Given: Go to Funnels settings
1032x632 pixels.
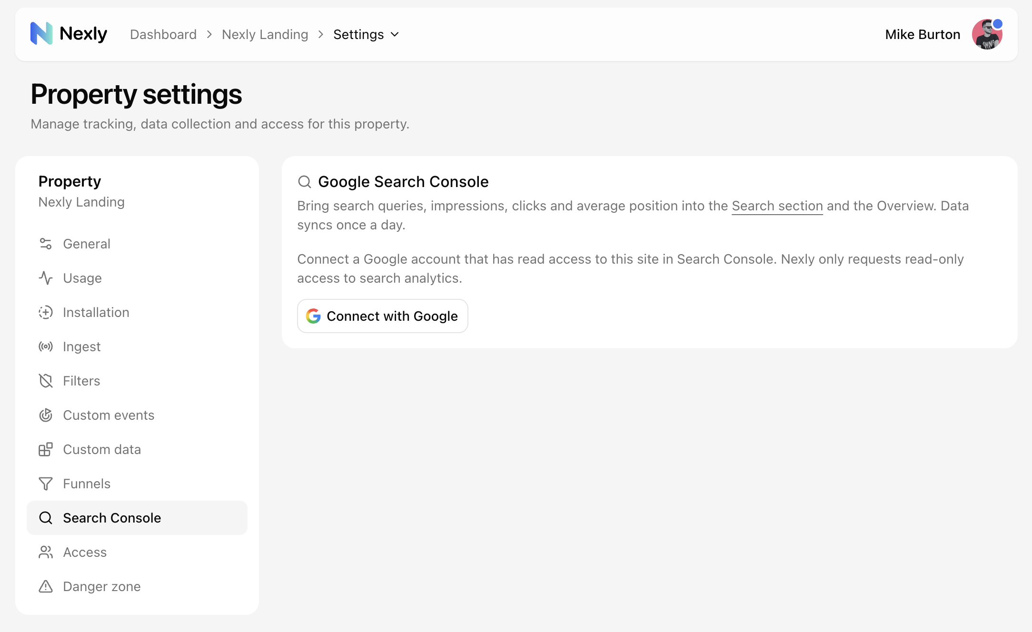Looking at the screenshot, I should tap(137, 484).
